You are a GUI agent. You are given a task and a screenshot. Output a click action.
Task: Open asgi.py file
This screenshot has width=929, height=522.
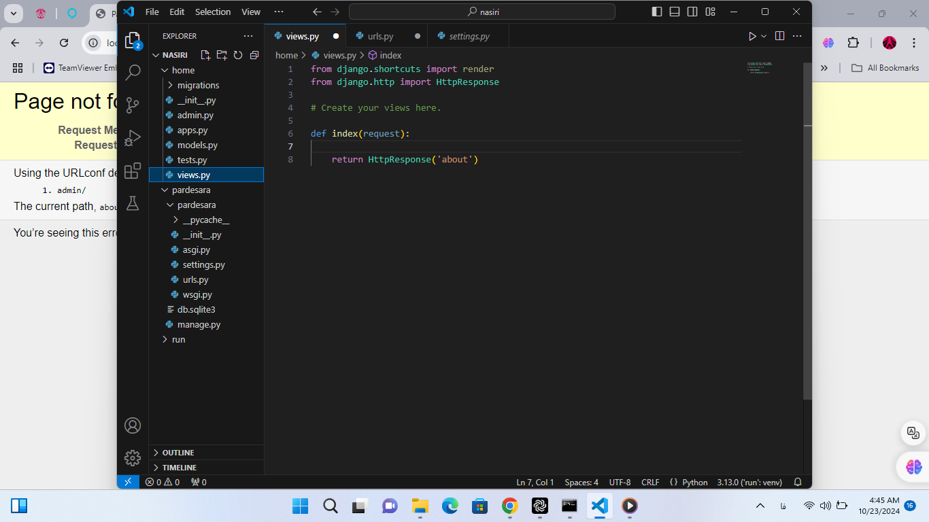[x=206, y=249]
